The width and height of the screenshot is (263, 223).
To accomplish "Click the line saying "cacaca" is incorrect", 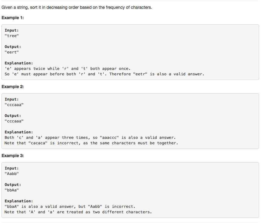I will (91, 143).
